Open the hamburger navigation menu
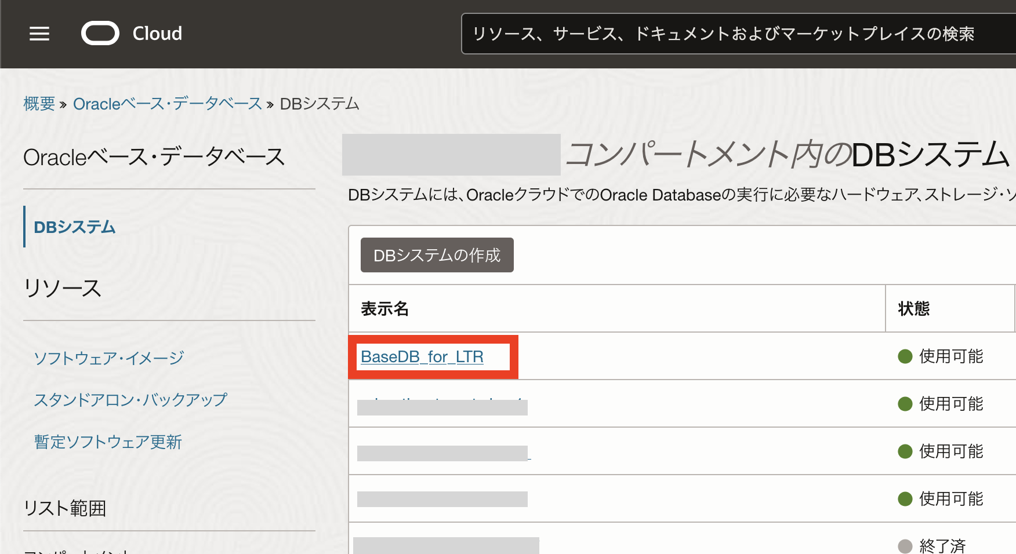Image resolution: width=1016 pixels, height=554 pixels. (39, 34)
